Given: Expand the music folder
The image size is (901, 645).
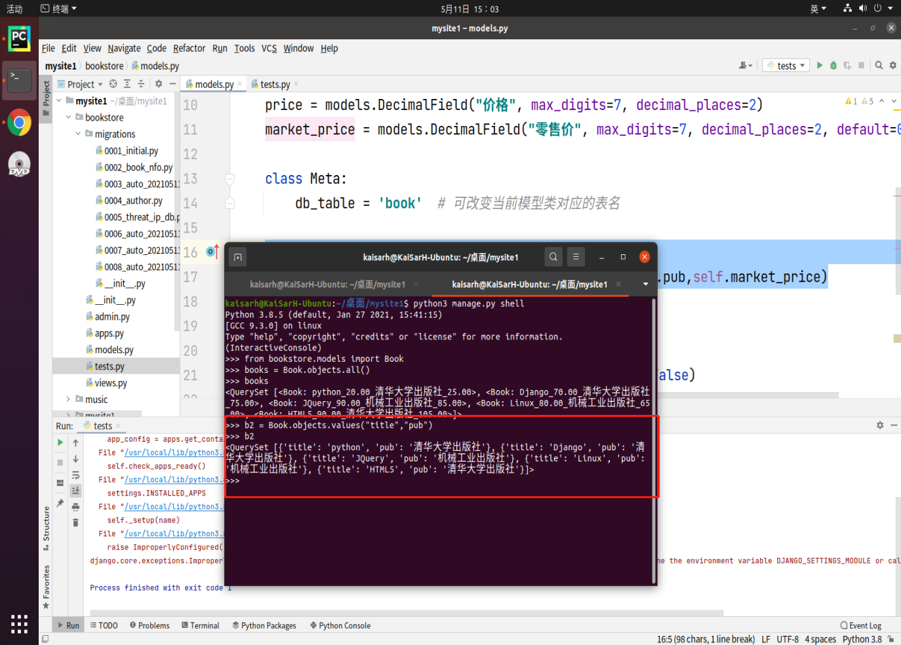Looking at the screenshot, I should (x=69, y=399).
